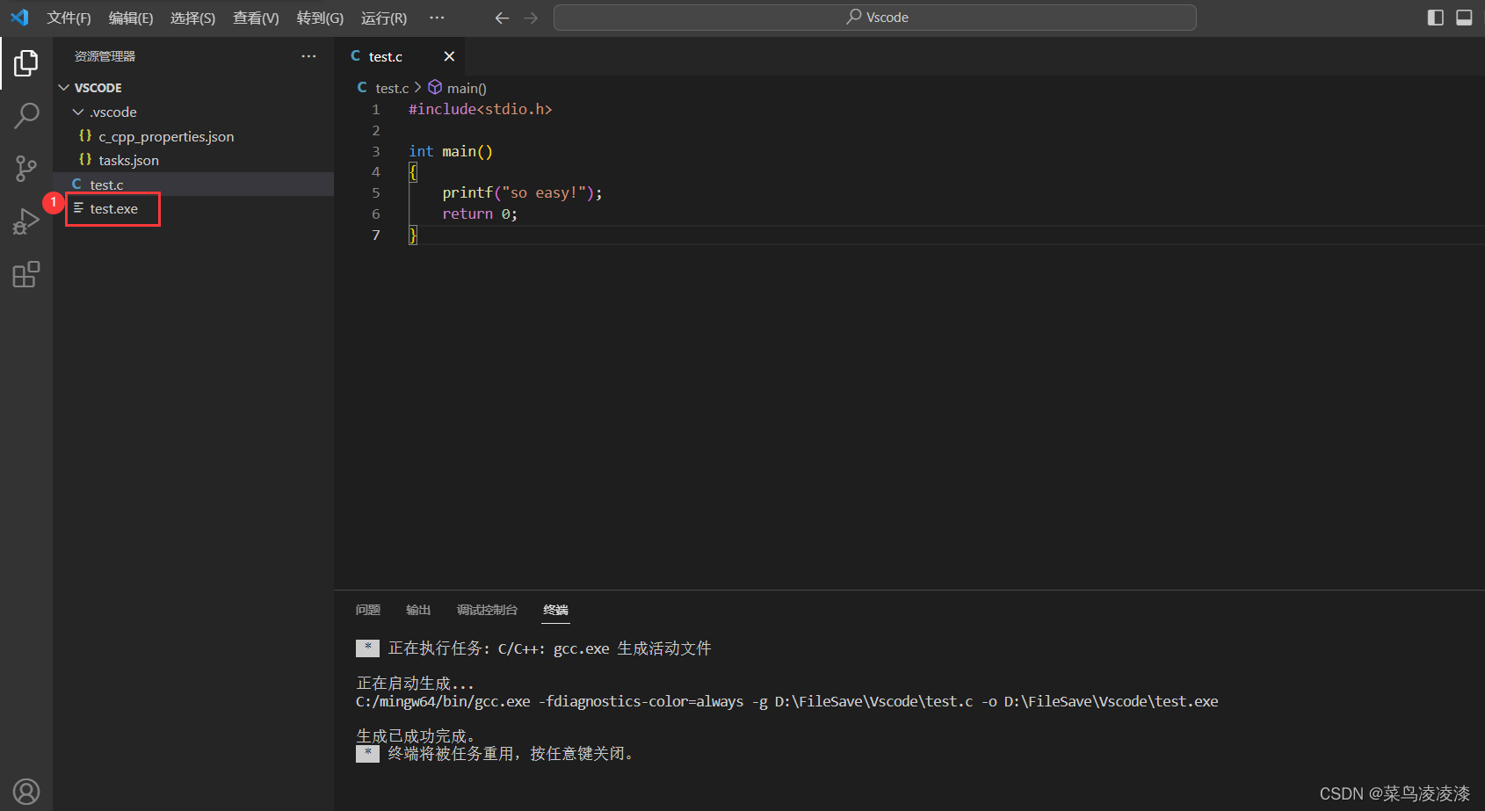Open the Source Control view icon

(26, 169)
